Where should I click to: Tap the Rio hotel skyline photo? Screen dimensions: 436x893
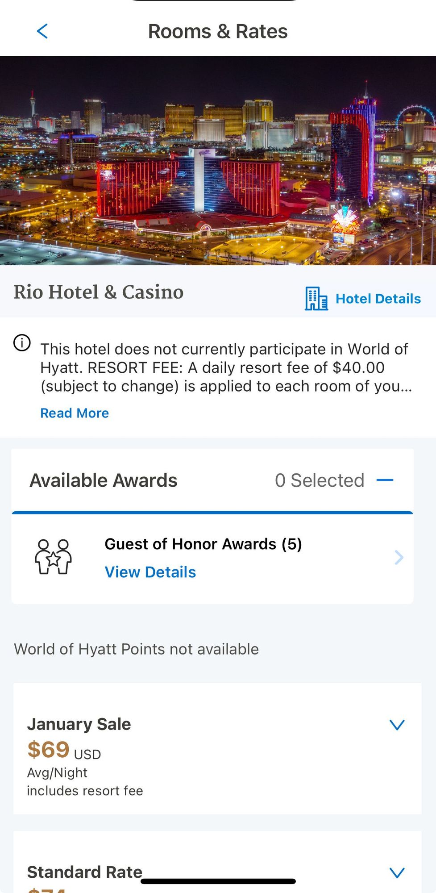click(218, 161)
